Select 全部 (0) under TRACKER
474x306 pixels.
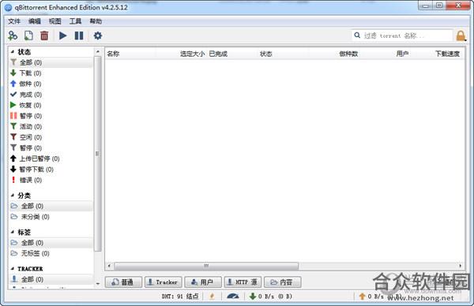[51, 279]
